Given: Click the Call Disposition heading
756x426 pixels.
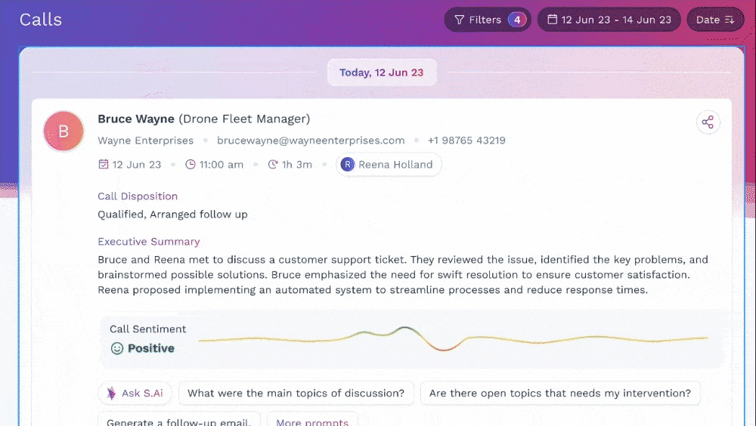Looking at the screenshot, I should (138, 196).
